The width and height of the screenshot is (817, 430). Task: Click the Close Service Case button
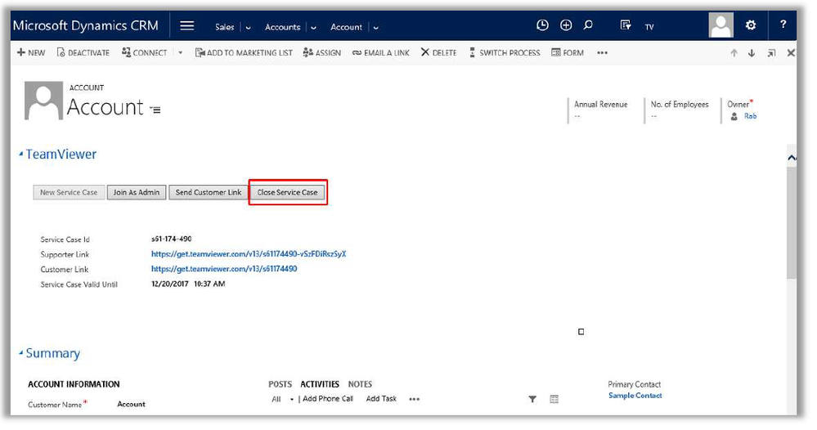click(x=287, y=193)
